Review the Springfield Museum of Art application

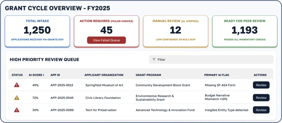click(x=261, y=85)
